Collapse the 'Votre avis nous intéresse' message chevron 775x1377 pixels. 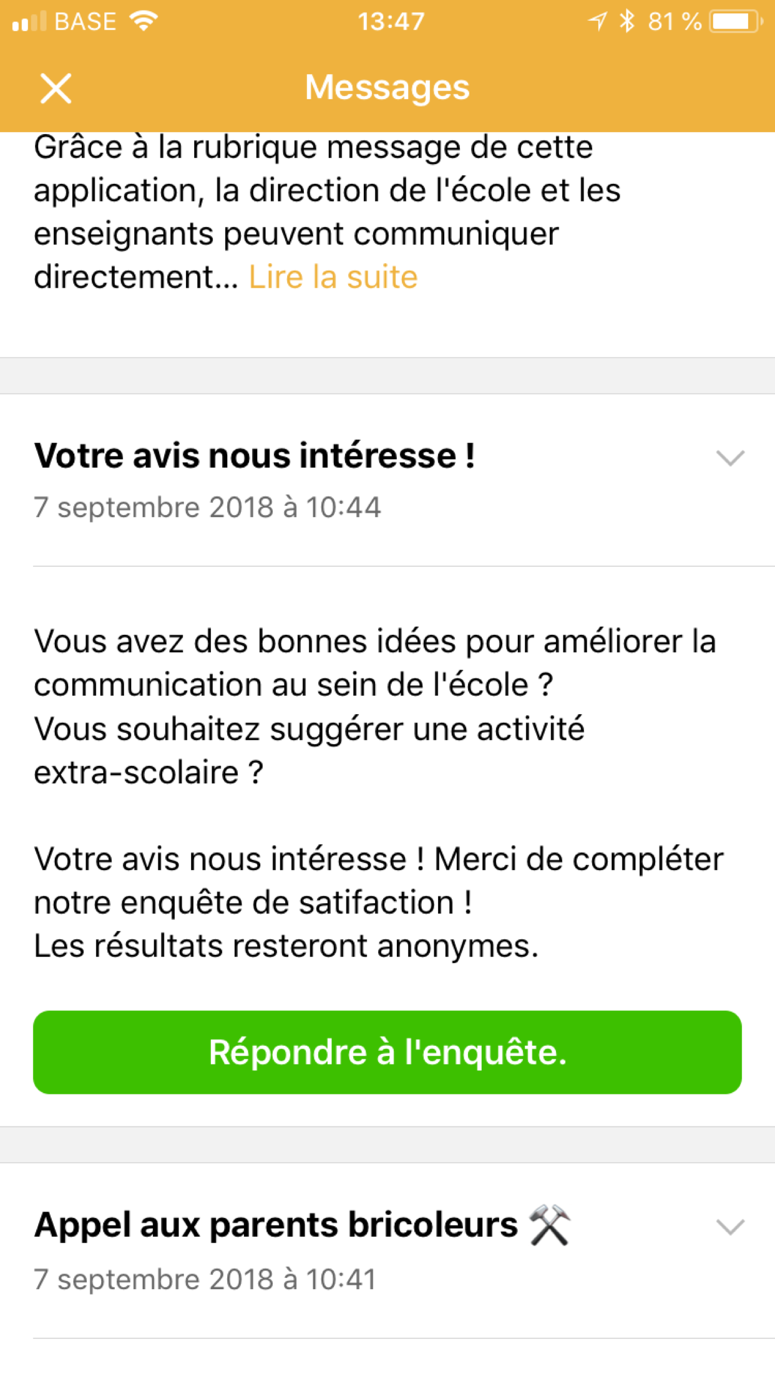tap(730, 458)
